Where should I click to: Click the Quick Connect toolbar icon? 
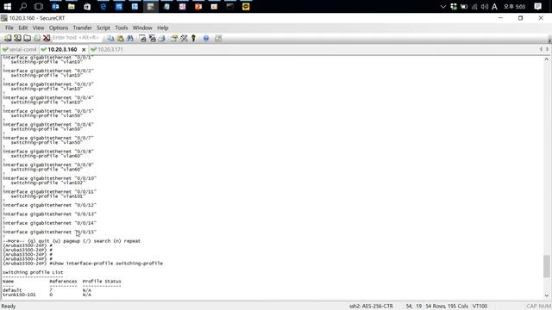[x=17, y=38]
